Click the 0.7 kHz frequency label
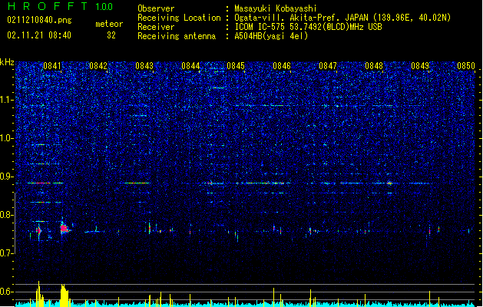483x307 pixels. pos(6,253)
